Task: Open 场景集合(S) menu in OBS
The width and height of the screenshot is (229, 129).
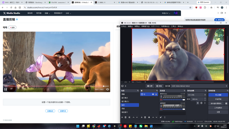Action: [165, 26]
